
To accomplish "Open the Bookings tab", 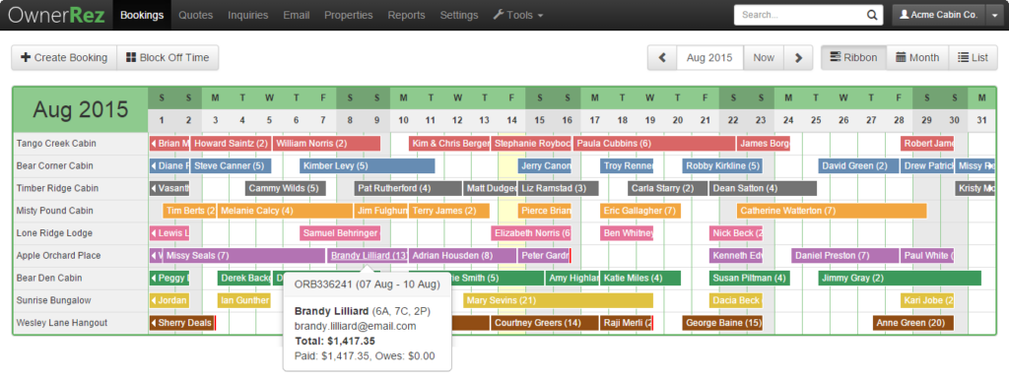I will pos(142,15).
